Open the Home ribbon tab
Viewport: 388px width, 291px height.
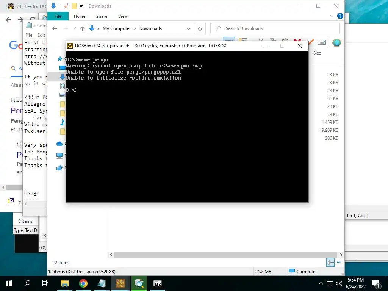pos(80,16)
